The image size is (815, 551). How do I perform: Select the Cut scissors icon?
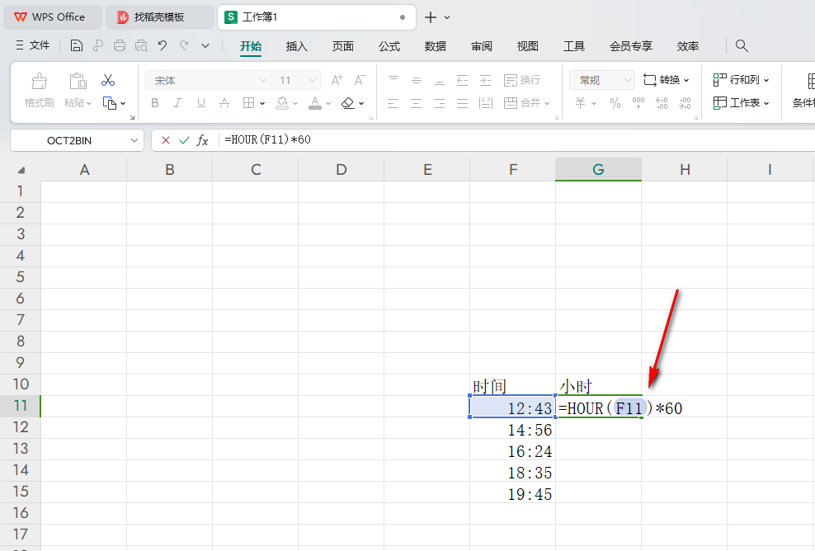[x=108, y=80]
